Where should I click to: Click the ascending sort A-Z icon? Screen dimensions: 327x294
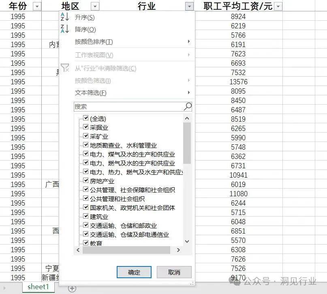point(65,17)
